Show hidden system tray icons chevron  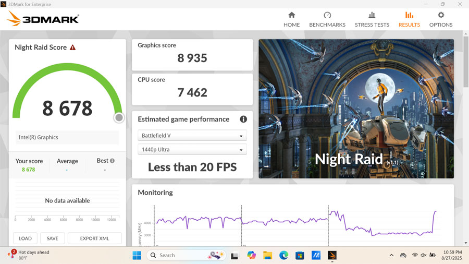tap(391, 255)
